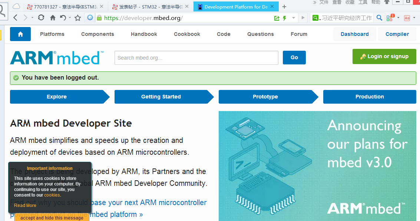Click the Production step button
Viewport: 420px width, 221px height.
tap(370, 97)
